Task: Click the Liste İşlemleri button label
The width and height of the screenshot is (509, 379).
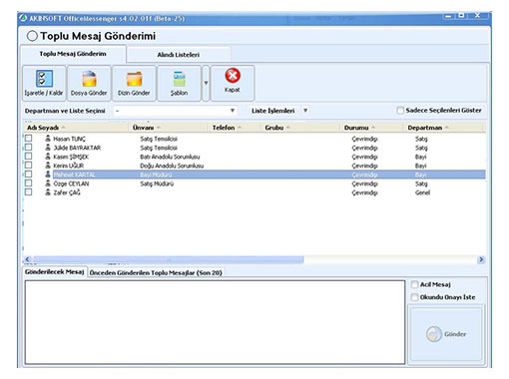Action: 273,111
